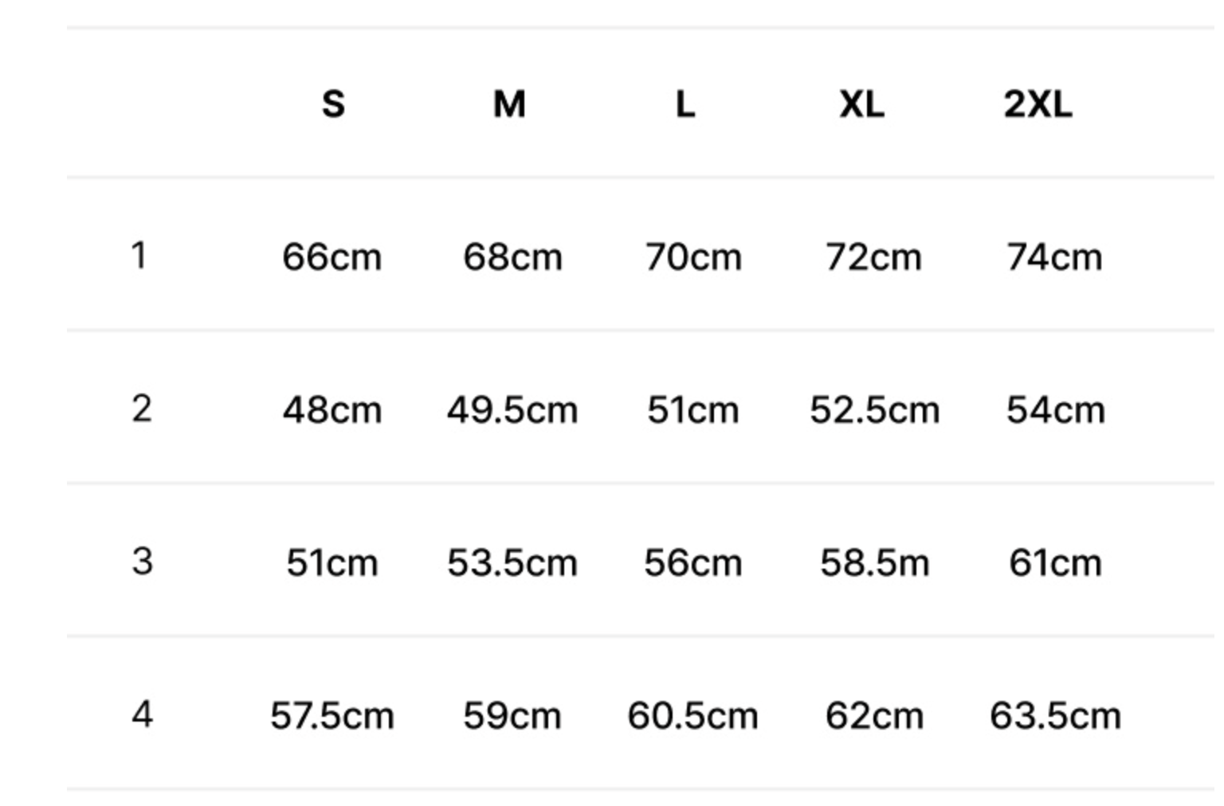This screenshot has width=1224, height=806.
Task: Click the 49.5cm cell
Action: 512,410
